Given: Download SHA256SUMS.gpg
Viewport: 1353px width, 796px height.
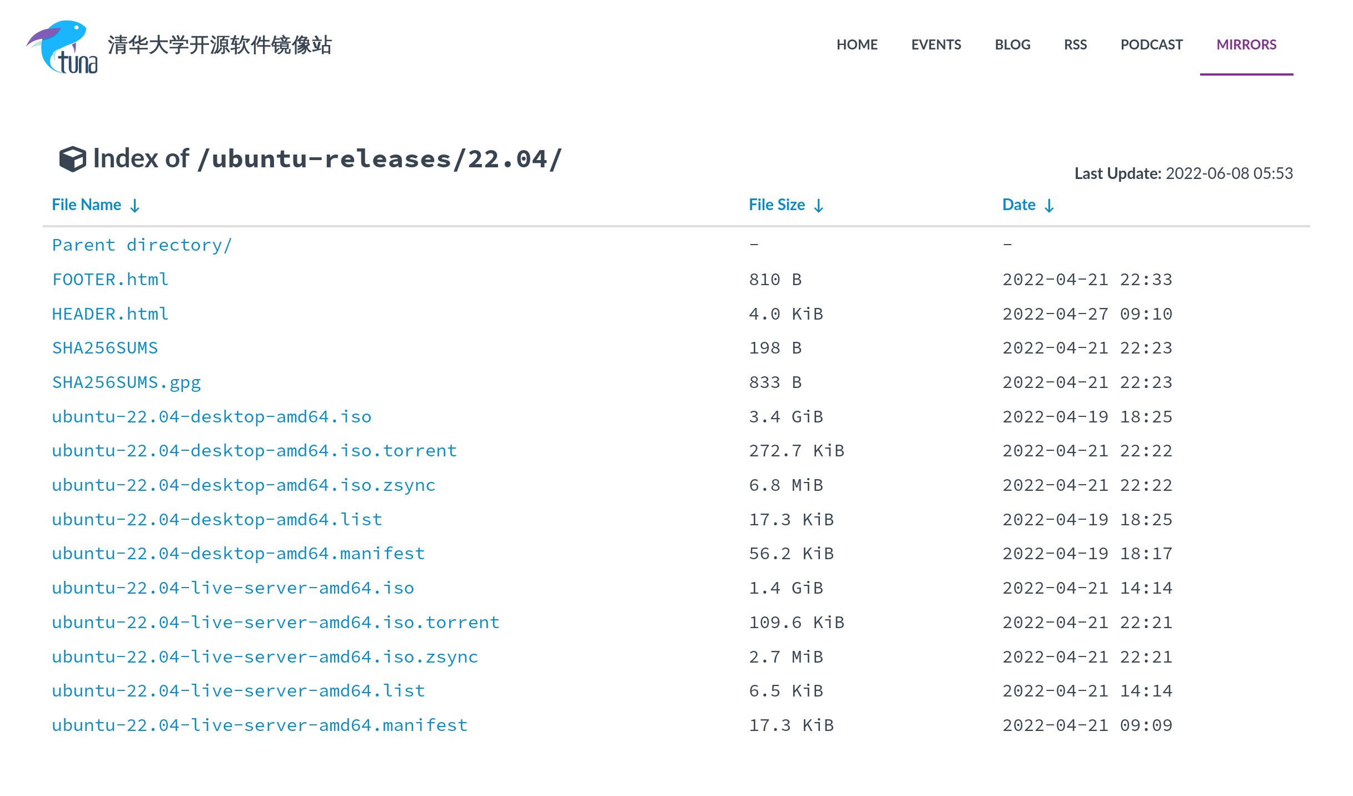Looking at the screenshot, I should click(x=127, y=382).
